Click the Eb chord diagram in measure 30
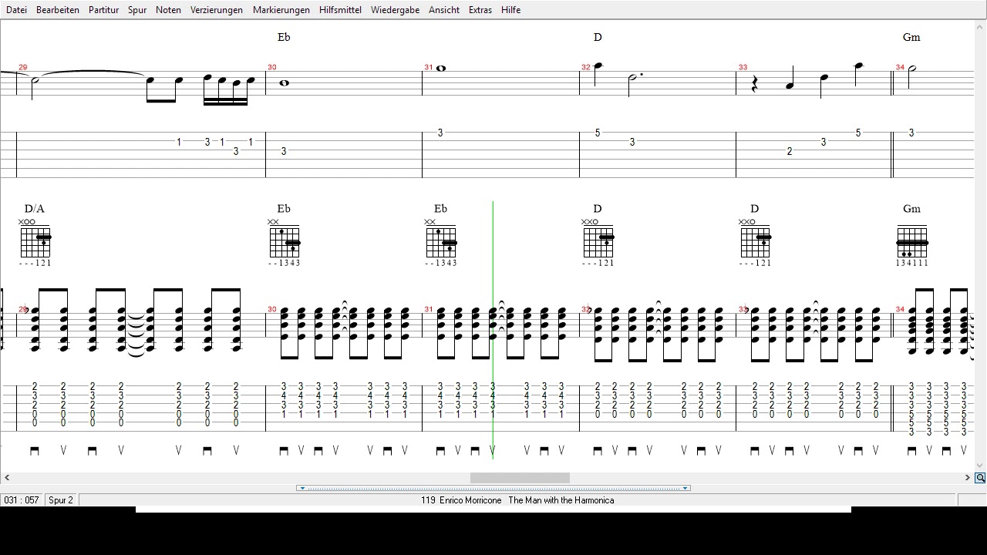 [285, 241]
